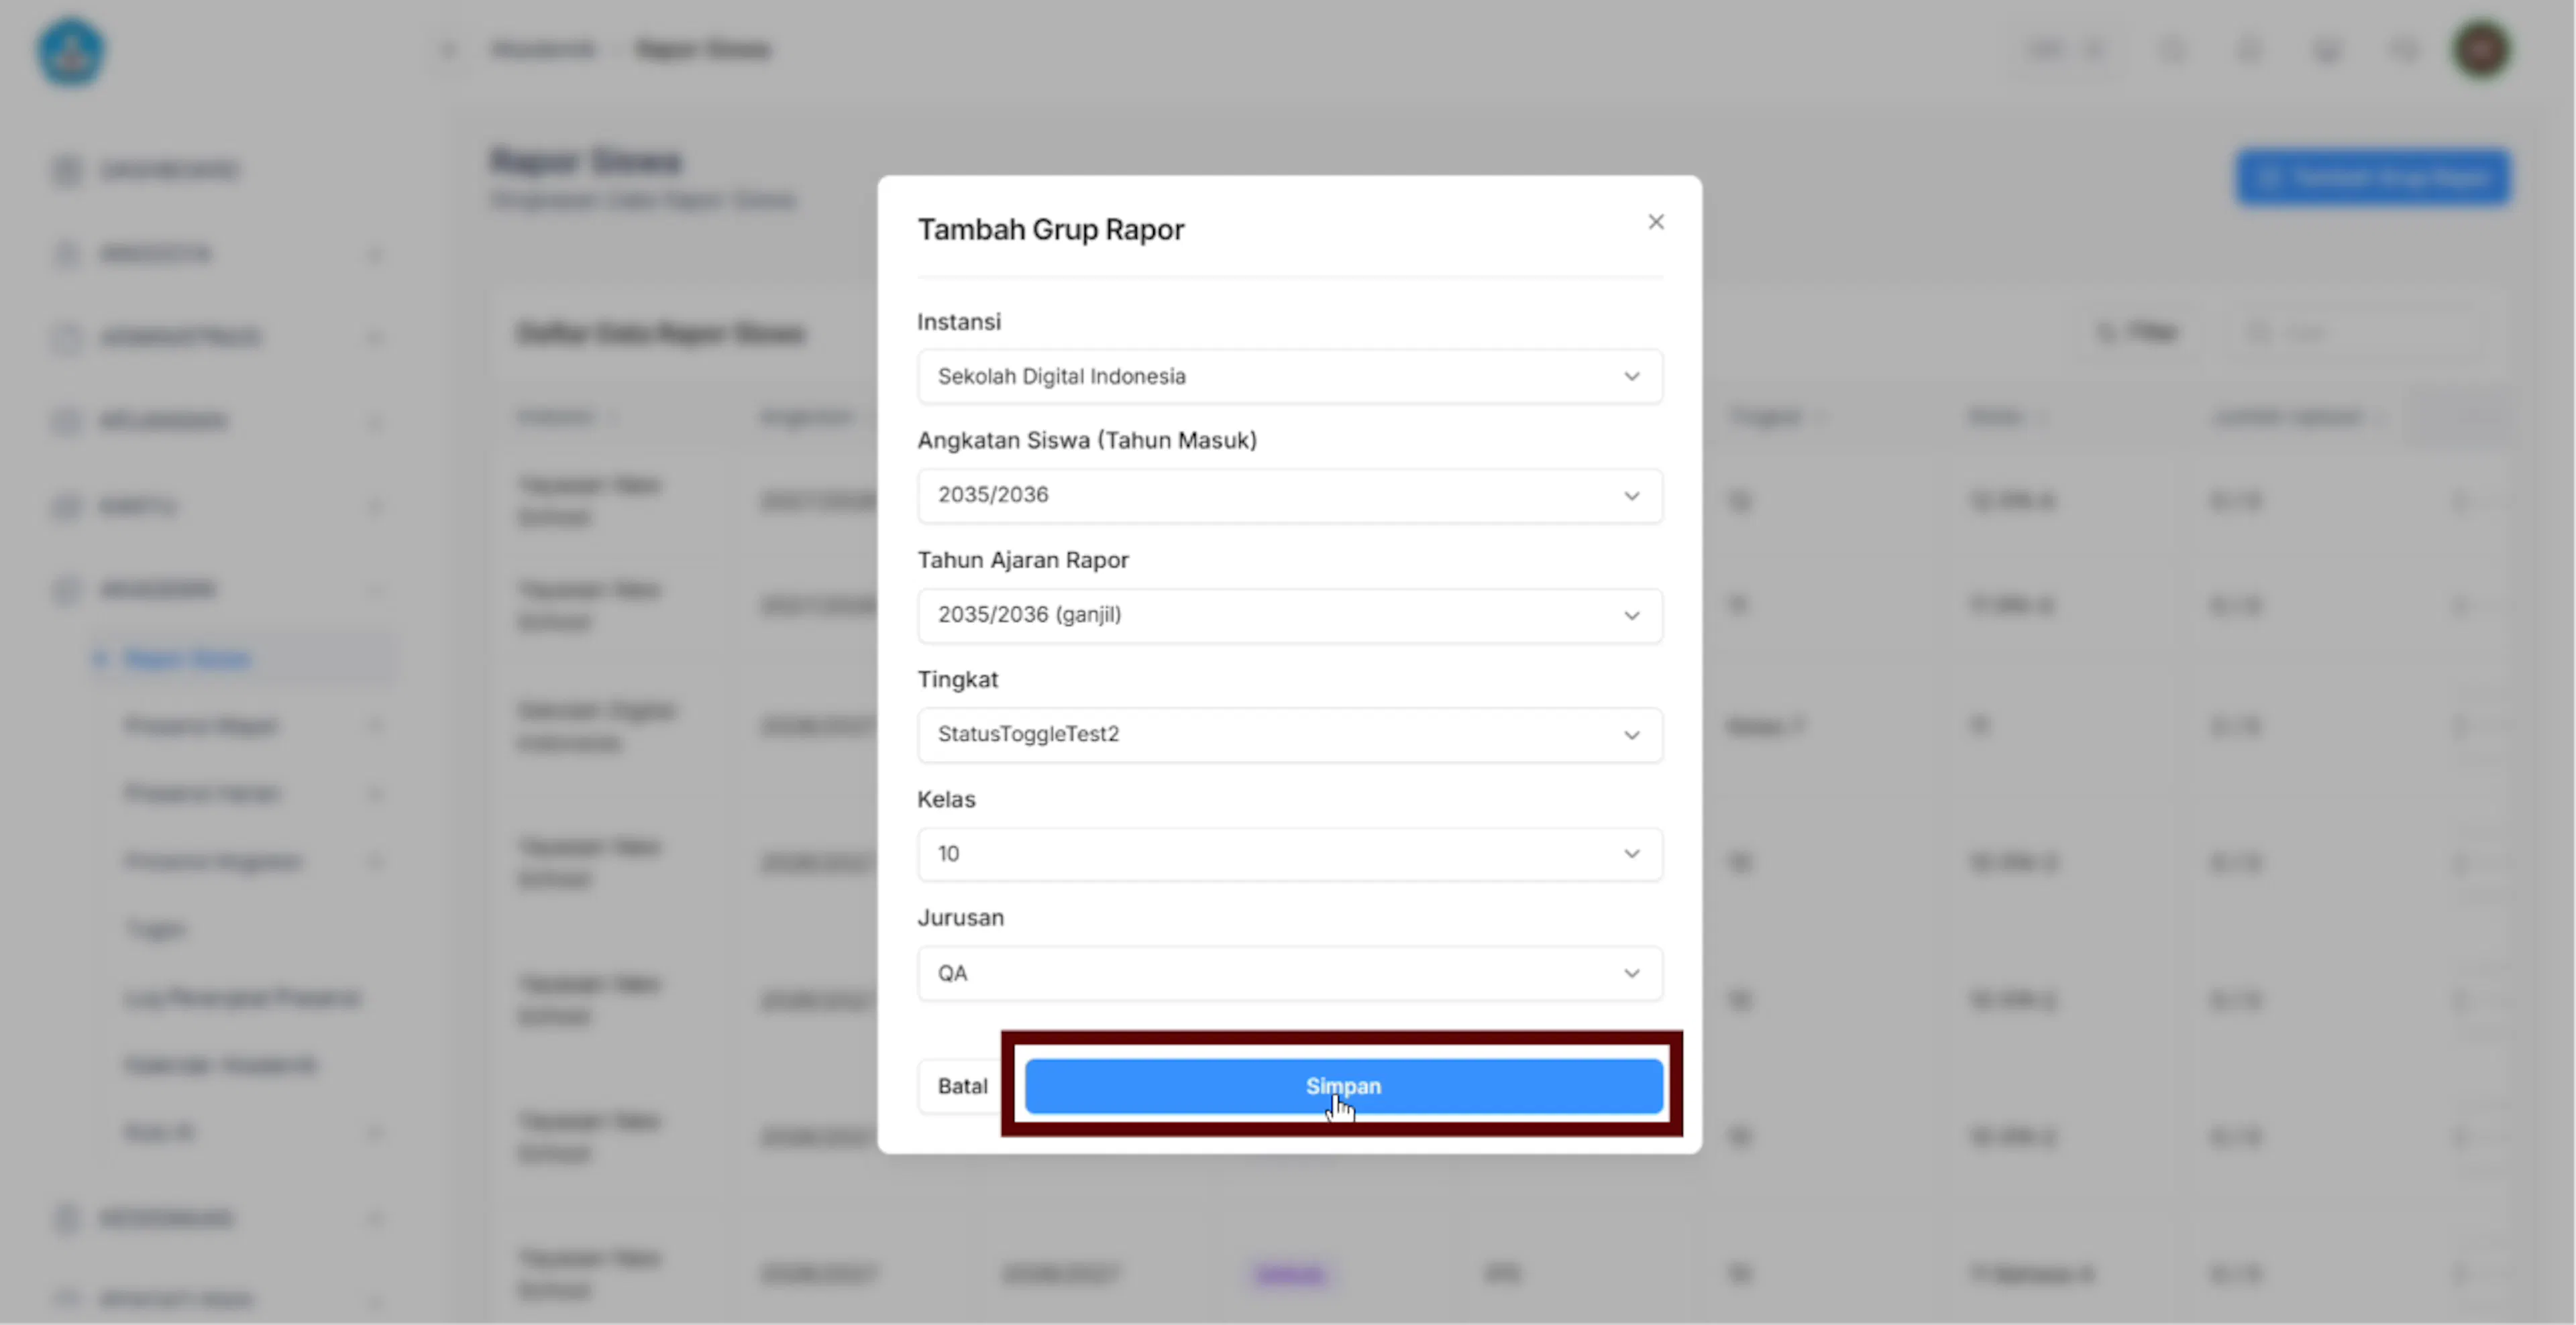Click the Filter button above the table

coord(2138,332)
